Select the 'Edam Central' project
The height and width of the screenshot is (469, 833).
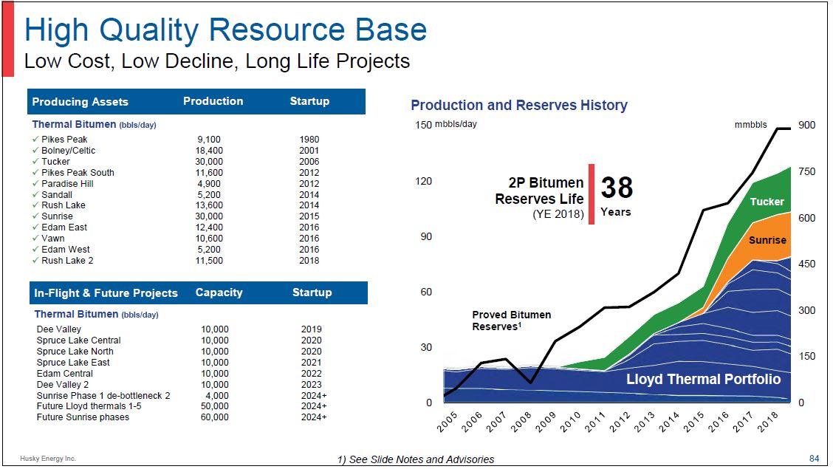pos(65,374)
